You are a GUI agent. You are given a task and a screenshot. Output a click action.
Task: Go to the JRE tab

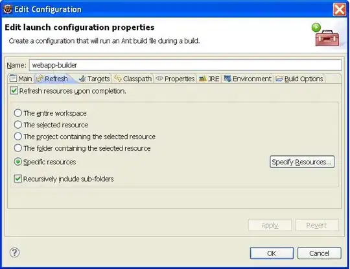point(209,79)
